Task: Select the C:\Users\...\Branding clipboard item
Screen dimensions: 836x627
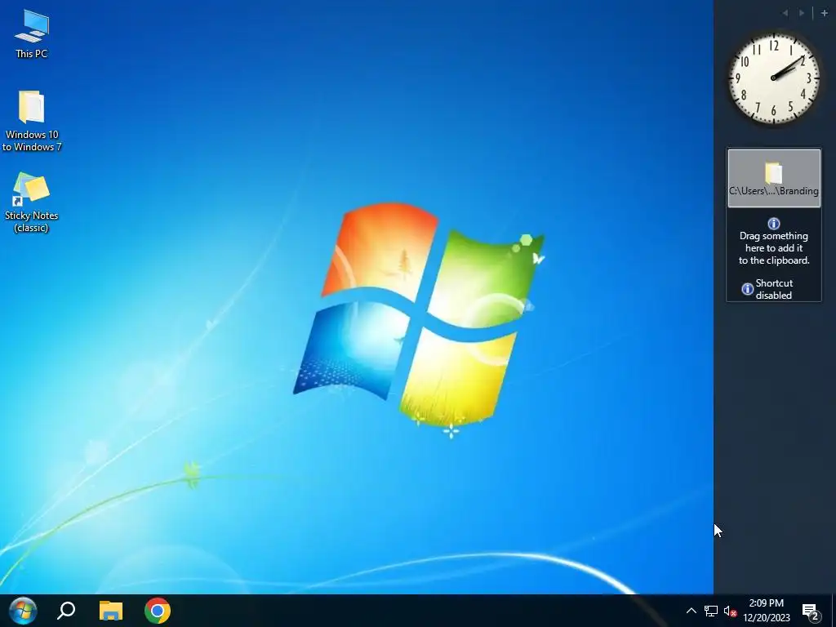Action: (x=774, y=178)
